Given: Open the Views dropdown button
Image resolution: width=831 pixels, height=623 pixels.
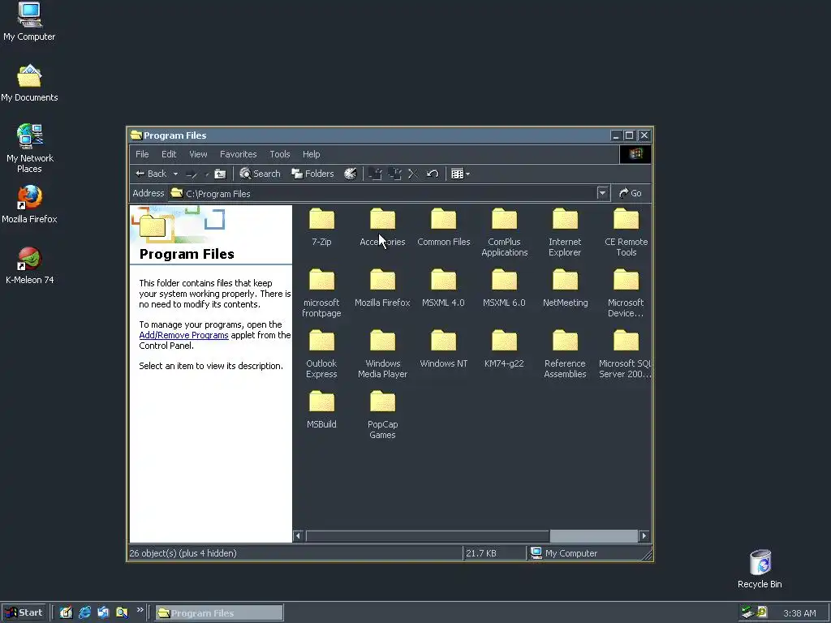Looking at the screenshot, I should 461,174.
